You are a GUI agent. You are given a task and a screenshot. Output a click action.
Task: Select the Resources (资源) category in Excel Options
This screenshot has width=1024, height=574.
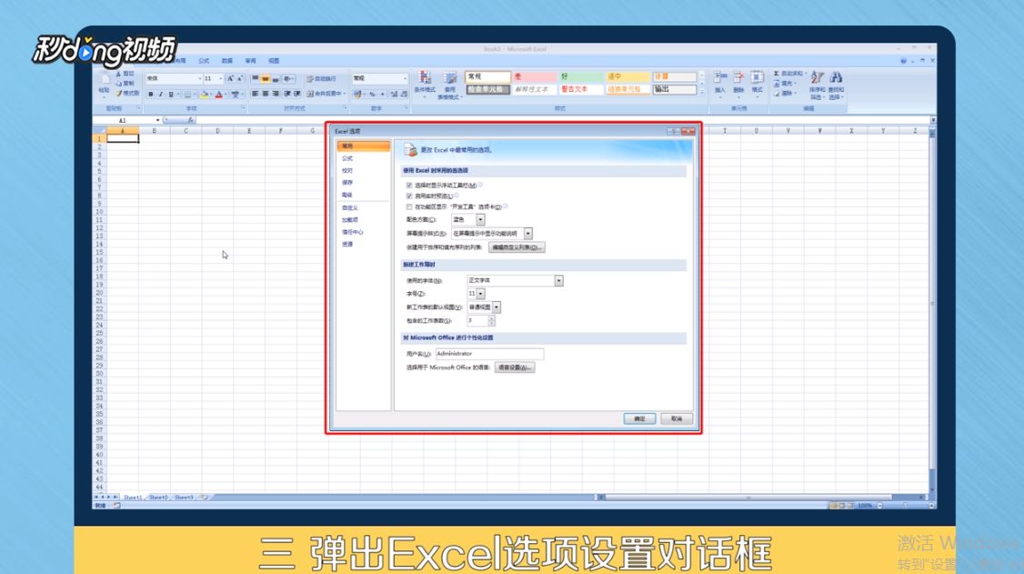pyautogui.click(x=347, y=244)
